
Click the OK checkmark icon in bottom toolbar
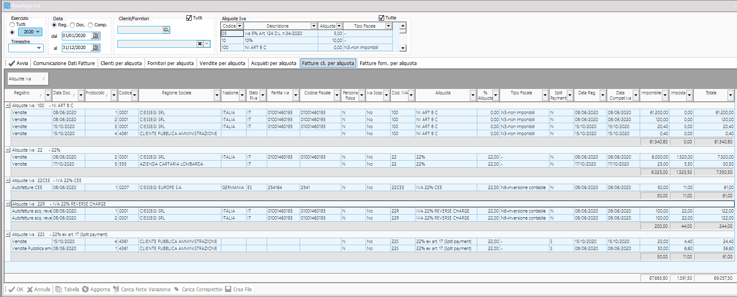pyautogui.click(x=12, y=290)
